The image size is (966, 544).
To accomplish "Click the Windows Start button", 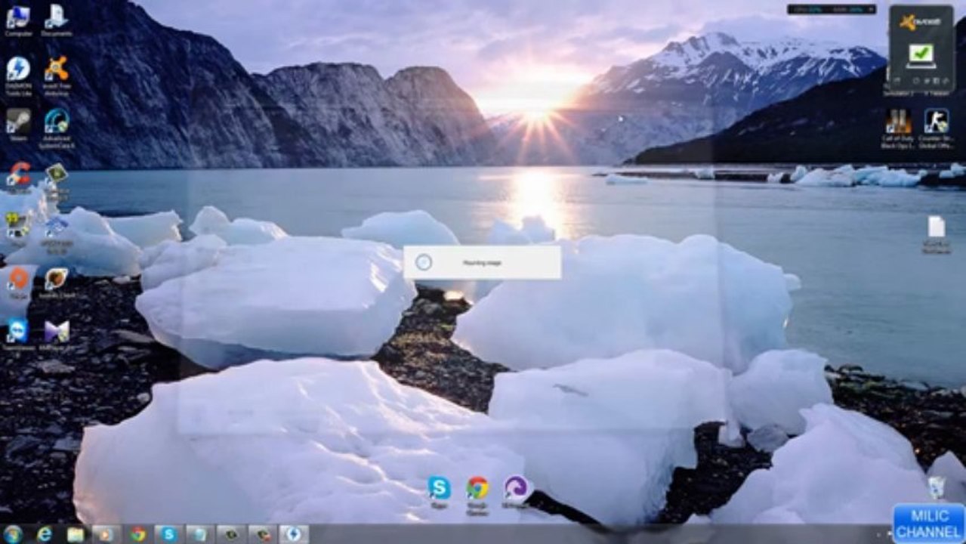I will [x=13, y=534].
